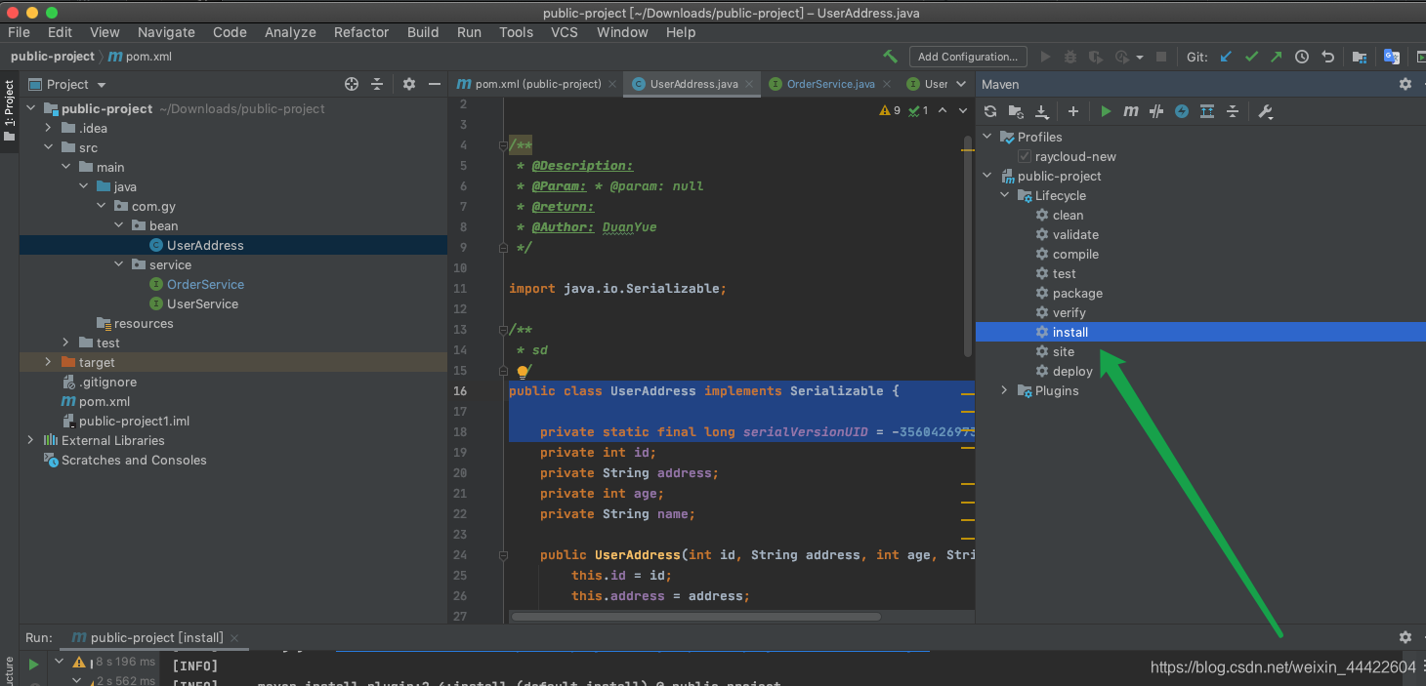Click the editor horizontal scrollbar
The image size is (1426, 686).
pos(695,616)
